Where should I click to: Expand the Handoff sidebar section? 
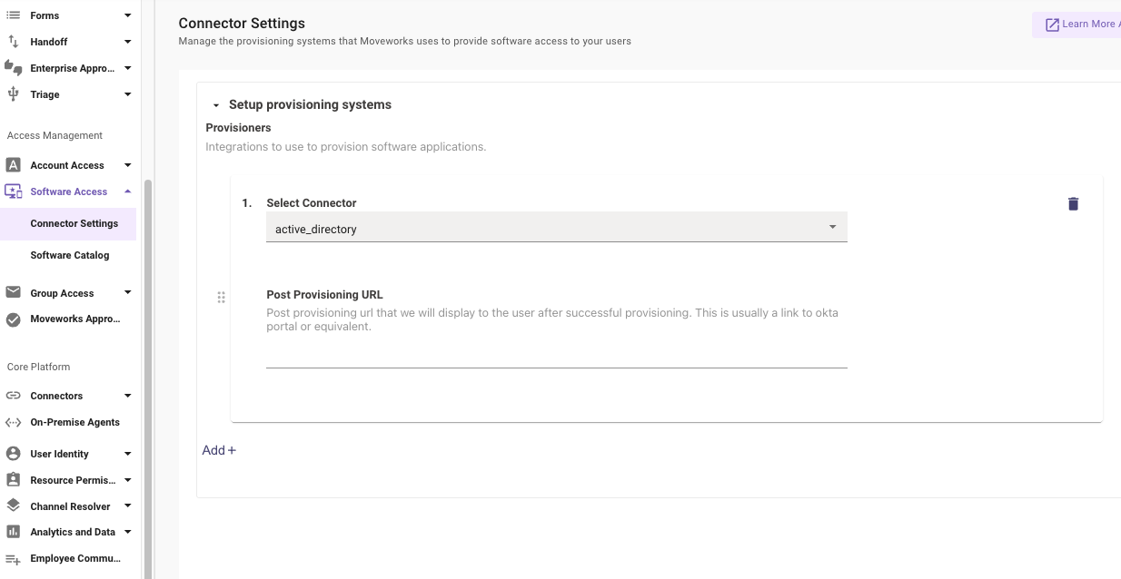(127, 42)
